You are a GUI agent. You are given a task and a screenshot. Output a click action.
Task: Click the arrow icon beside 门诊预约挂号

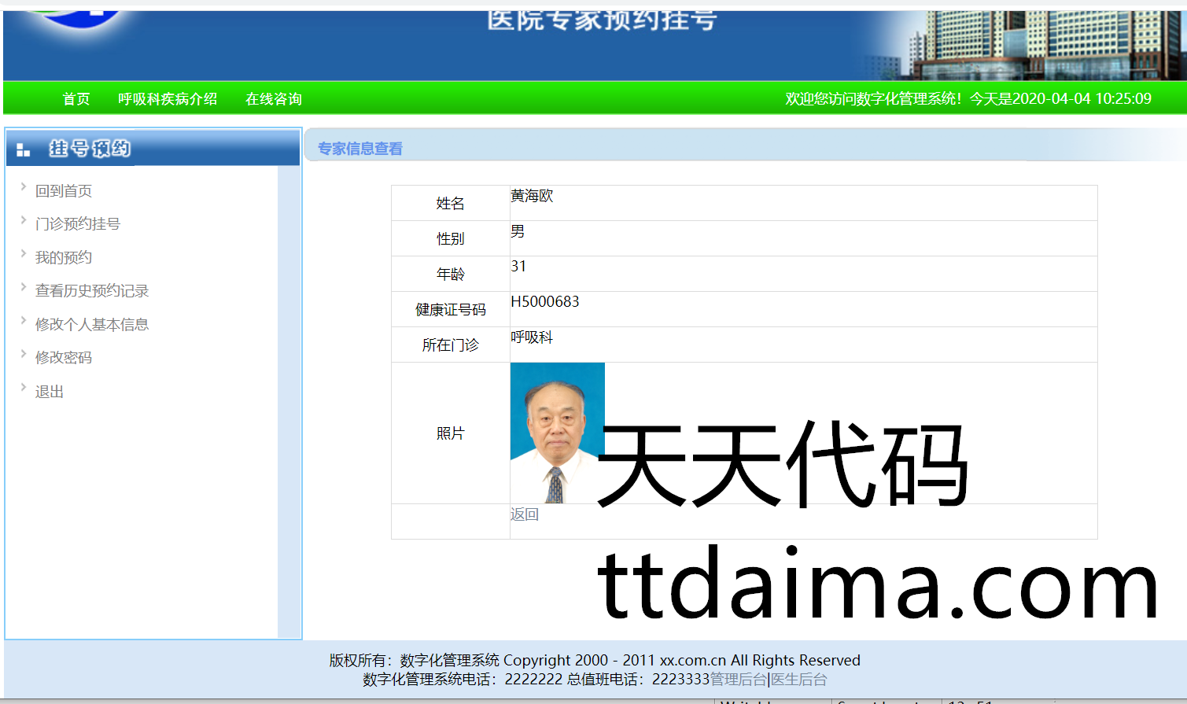tap(24, 220)
